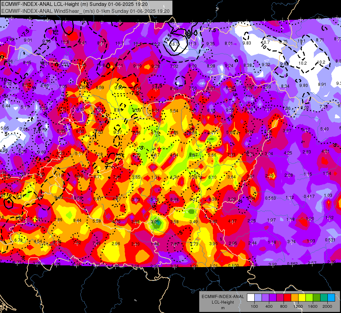Click the LCL-Height title line at top
Image resolution: width=341 pixels, height=313 pixels.
[75, 4]
